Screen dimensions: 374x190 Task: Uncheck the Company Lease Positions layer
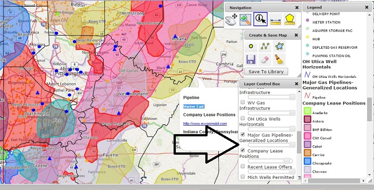[x=242, y=150]
